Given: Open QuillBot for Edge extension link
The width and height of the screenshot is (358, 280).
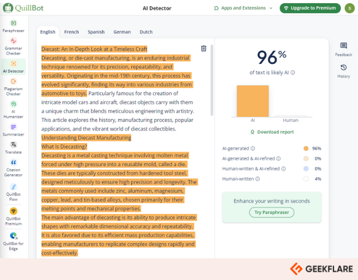Looking at the screenshot, I should 13,241.
